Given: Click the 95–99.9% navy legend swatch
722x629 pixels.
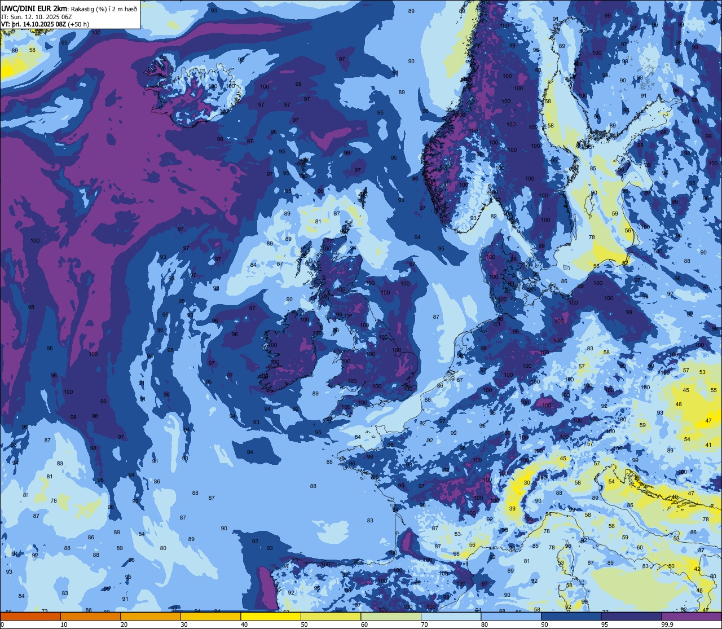Looking at the screenshot, I should click(x=632, y=617).
